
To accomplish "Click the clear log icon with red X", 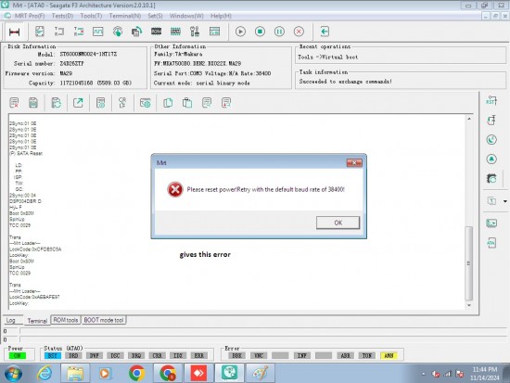I will (x=14, y=103).
